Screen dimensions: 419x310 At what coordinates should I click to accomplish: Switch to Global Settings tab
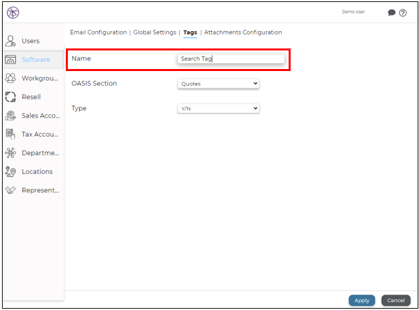(x=155, y=33)
